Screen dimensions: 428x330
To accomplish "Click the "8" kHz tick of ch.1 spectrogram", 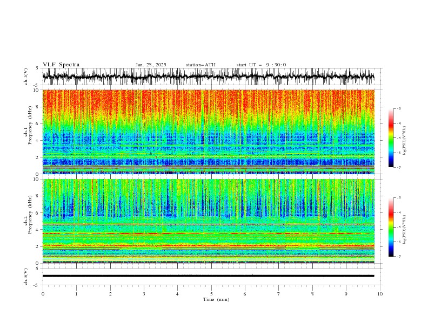I will pyautogui.click(x=37, y=107).
